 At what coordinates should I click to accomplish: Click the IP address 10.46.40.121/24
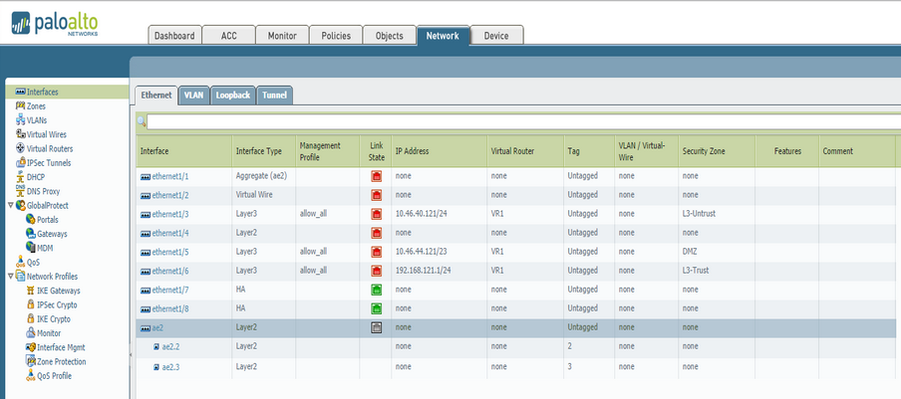(423, 214)
